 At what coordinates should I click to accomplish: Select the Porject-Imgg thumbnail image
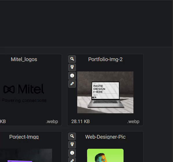tap(26, 155)
